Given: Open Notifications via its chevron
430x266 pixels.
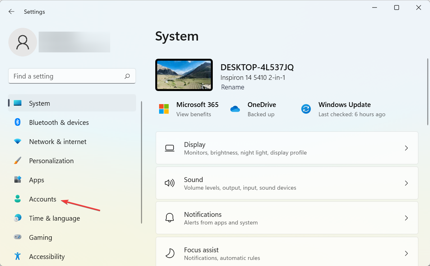Looking at the screenshot, I should click(406, 218).
